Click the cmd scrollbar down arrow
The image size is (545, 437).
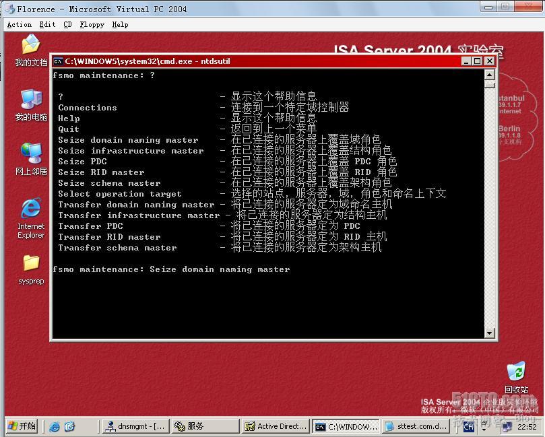pyautogui.click(x=489, y=333)
